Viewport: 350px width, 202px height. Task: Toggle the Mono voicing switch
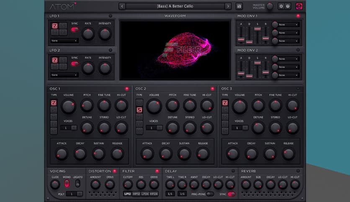tap(67, 184)
